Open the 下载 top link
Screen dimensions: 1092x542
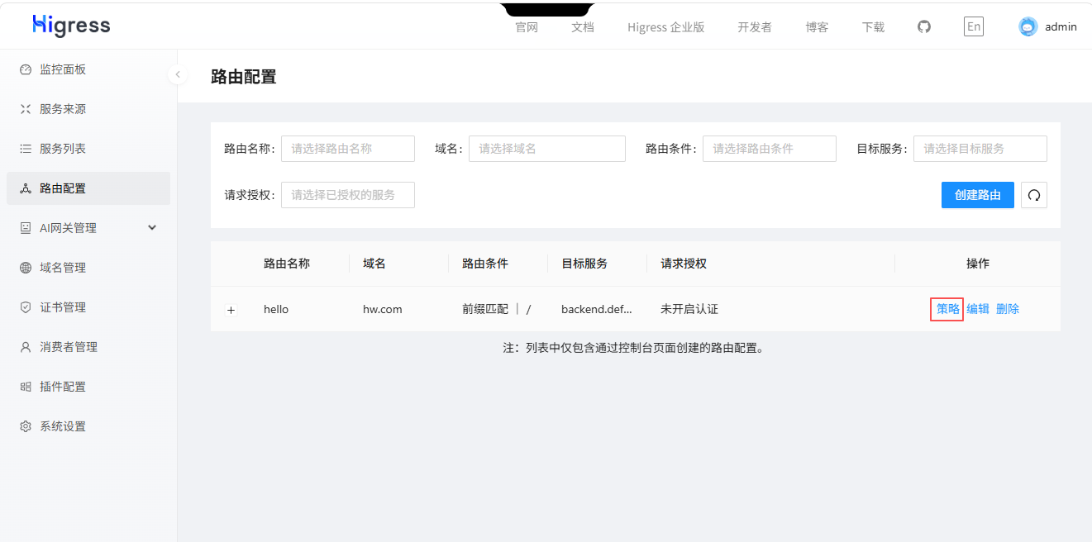(873, 27)
